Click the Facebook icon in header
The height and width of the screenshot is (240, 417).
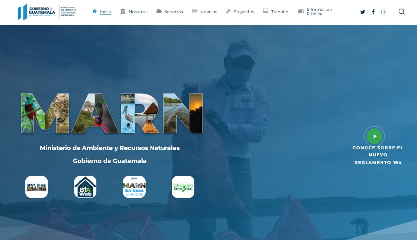[373, 12]
